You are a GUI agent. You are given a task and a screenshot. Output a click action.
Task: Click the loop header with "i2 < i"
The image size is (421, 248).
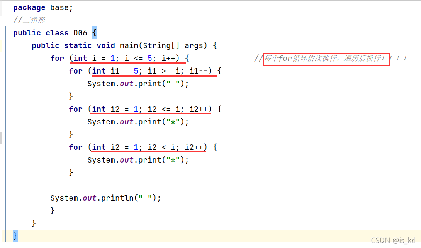pyautogui.click(x=143, y=147)
